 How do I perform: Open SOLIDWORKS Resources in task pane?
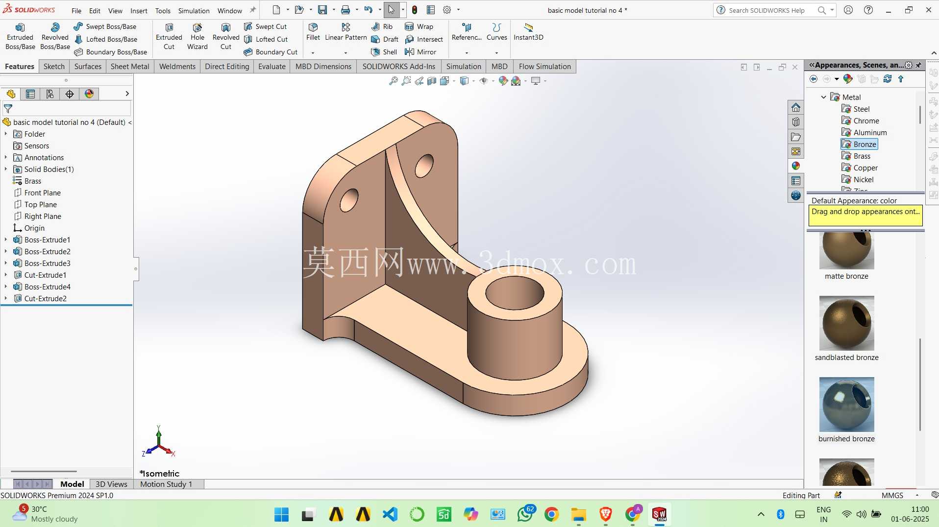(796, 107)
